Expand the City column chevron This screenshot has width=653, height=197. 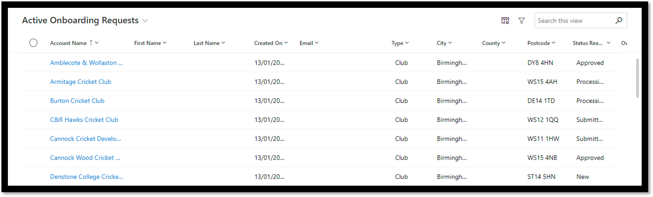pyautogui.click(x=451, y=43)
